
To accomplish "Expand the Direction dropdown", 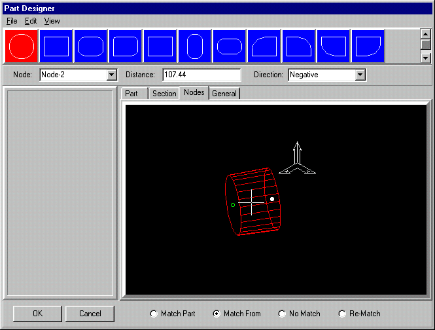I will 360,75.
